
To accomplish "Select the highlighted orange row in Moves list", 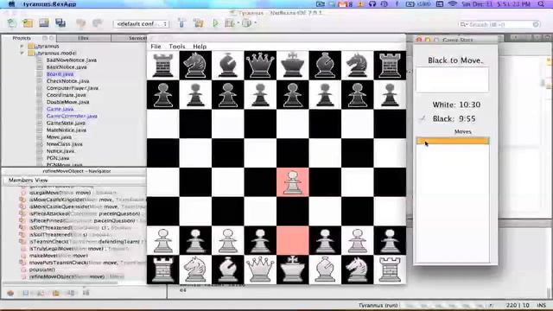I will [x=453, y=141].
